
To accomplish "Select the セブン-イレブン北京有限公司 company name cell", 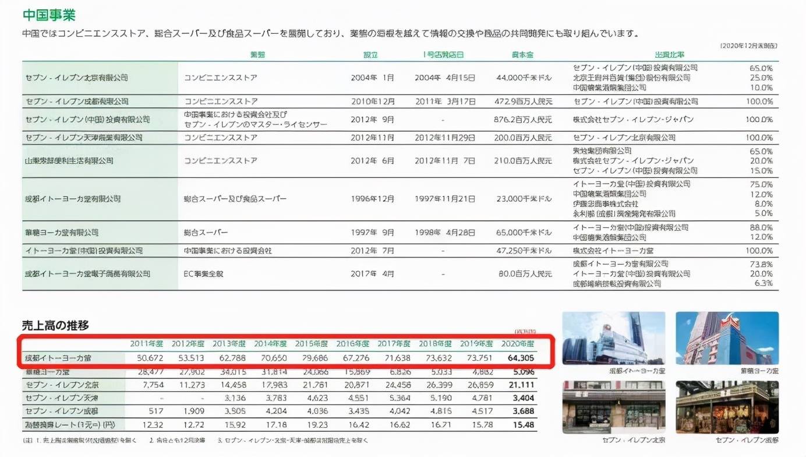I will pyautogui.click(x=76, y=78).
